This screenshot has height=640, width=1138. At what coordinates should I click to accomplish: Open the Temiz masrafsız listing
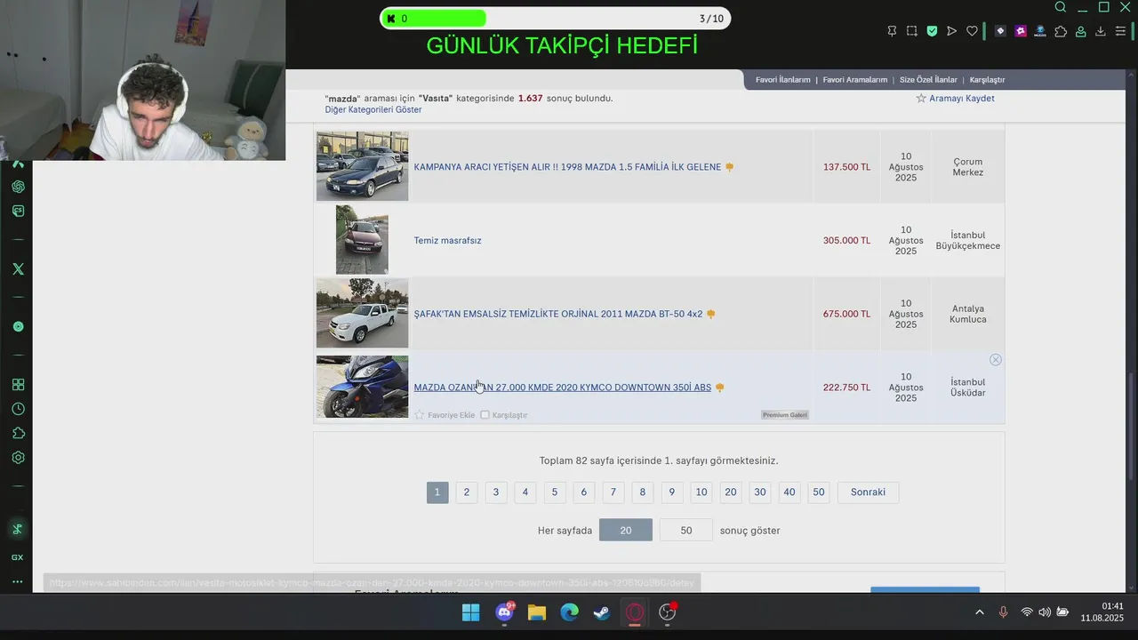pyautogui.click(x=447, y=241)
